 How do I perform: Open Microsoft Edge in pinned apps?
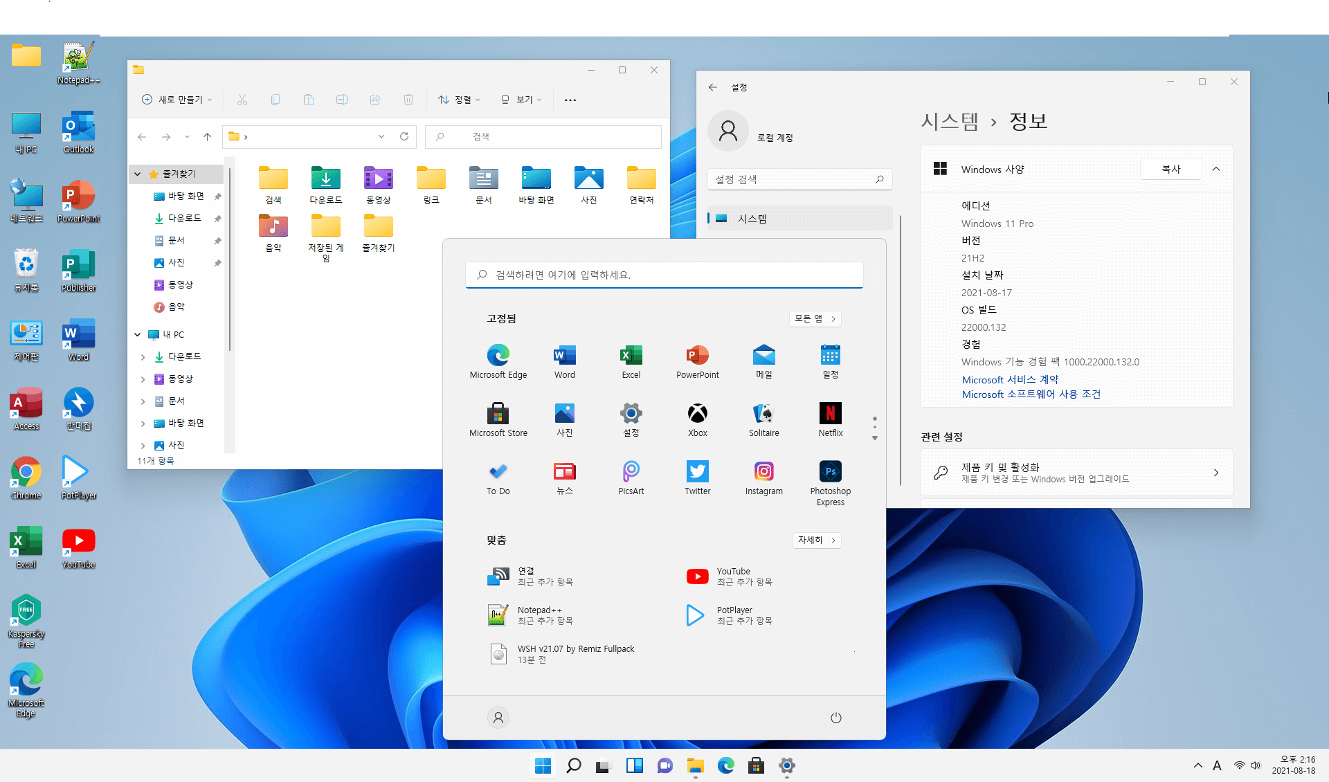point(498,362)
